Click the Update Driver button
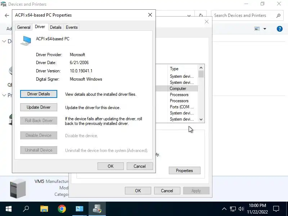Image resolution: width=288 pixels, height=216 pixels. click(x=39, y=107)
